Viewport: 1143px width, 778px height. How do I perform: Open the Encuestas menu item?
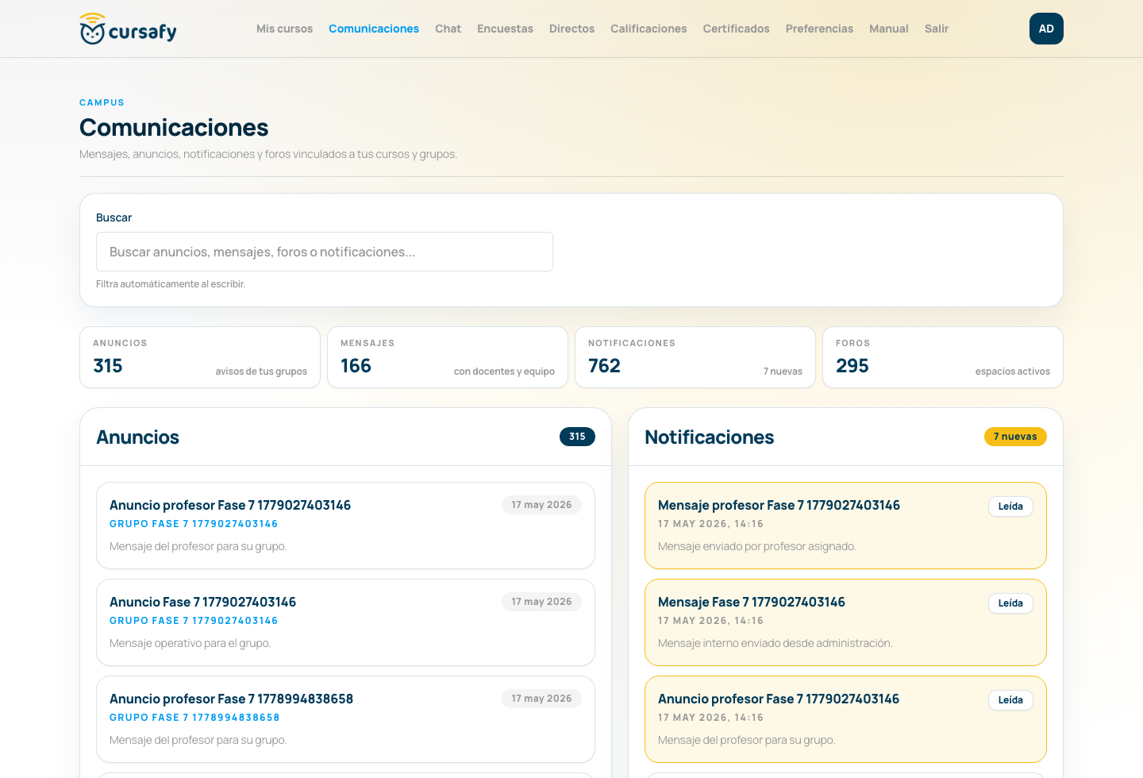505,29
